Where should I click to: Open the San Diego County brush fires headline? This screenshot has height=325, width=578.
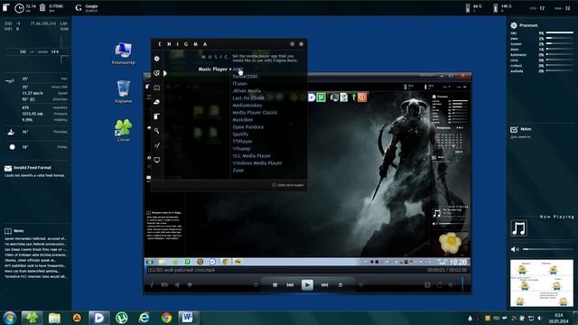35,249
